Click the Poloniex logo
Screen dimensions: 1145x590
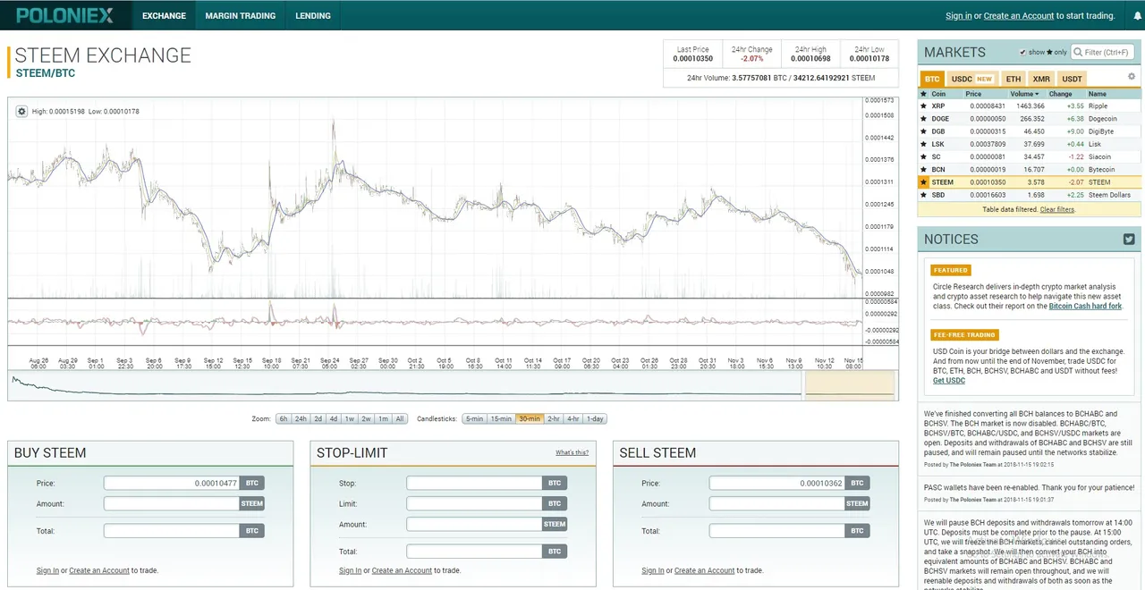[64, 15]
